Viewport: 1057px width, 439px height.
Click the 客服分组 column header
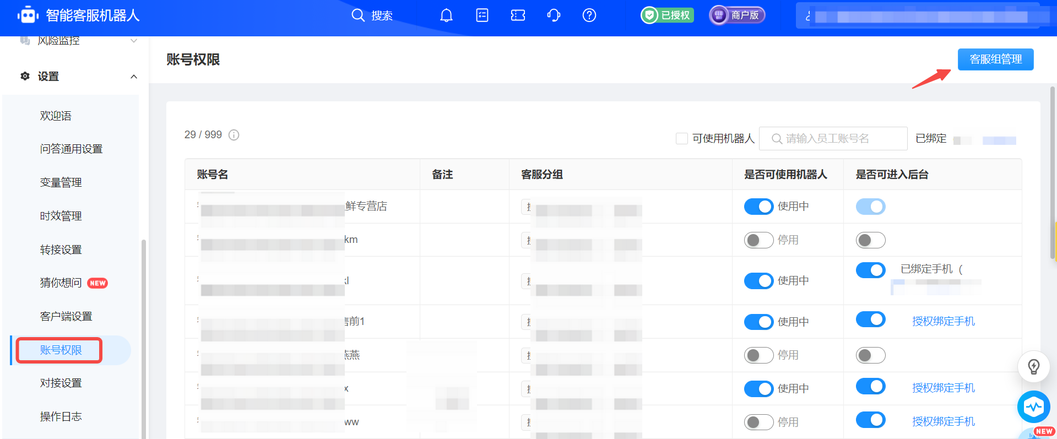(x=542, y=175)
